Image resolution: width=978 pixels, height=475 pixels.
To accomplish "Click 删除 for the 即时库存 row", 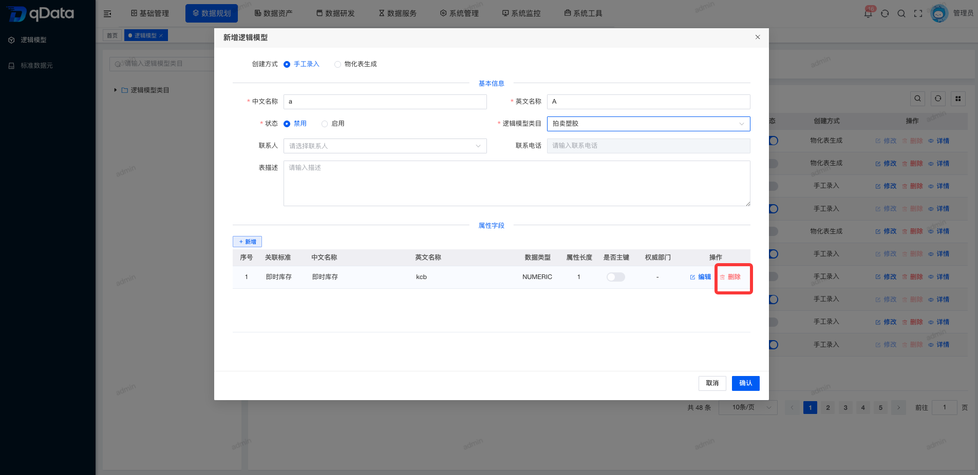I will pyautogui.click(x=730, y=277).
